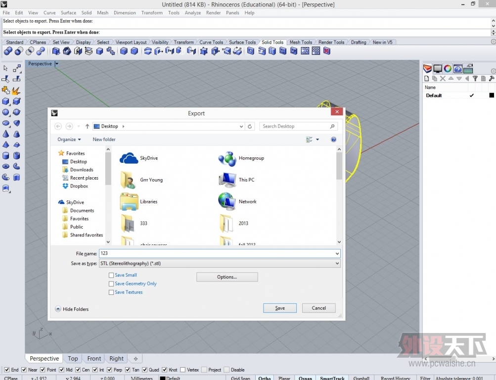Select the arrow pointer tool in sidebar
The height and width of the screenshot is (380, 496).
(5, 68)
